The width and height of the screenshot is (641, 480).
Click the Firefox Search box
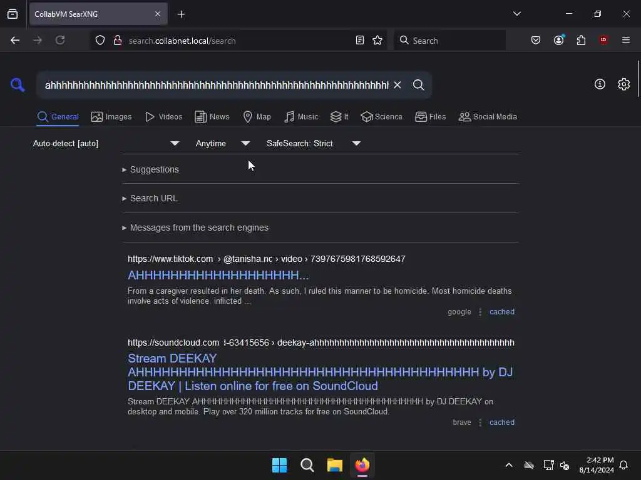449,41
